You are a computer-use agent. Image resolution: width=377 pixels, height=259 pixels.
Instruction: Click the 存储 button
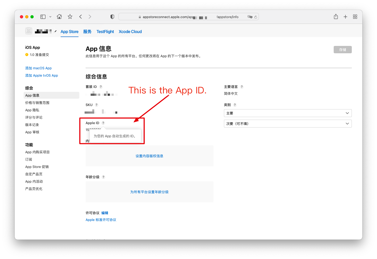[343, 49]
